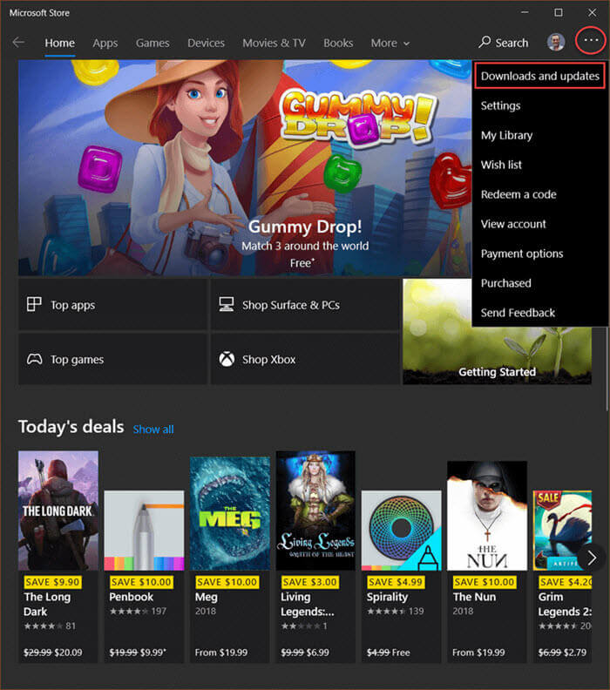Expand the More dropdown

point(390,44)
